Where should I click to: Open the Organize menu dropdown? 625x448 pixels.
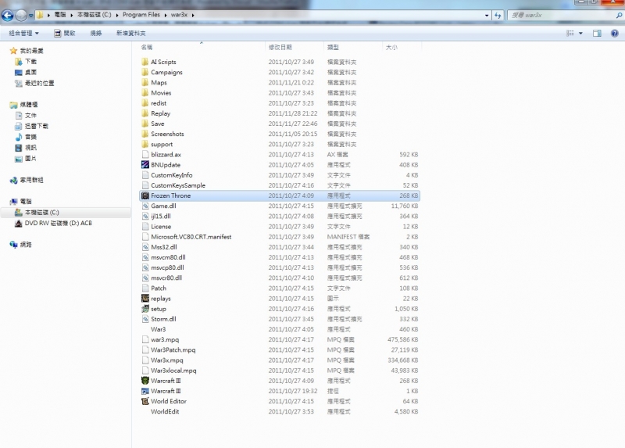point(23,33)
